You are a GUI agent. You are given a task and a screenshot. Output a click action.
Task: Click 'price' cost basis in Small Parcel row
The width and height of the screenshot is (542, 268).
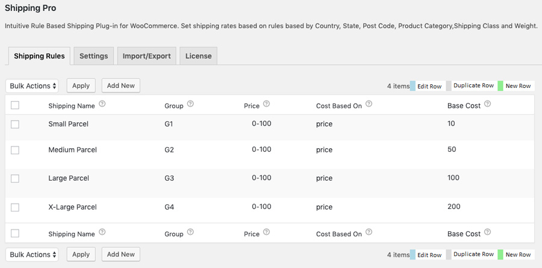pos(324,124)
